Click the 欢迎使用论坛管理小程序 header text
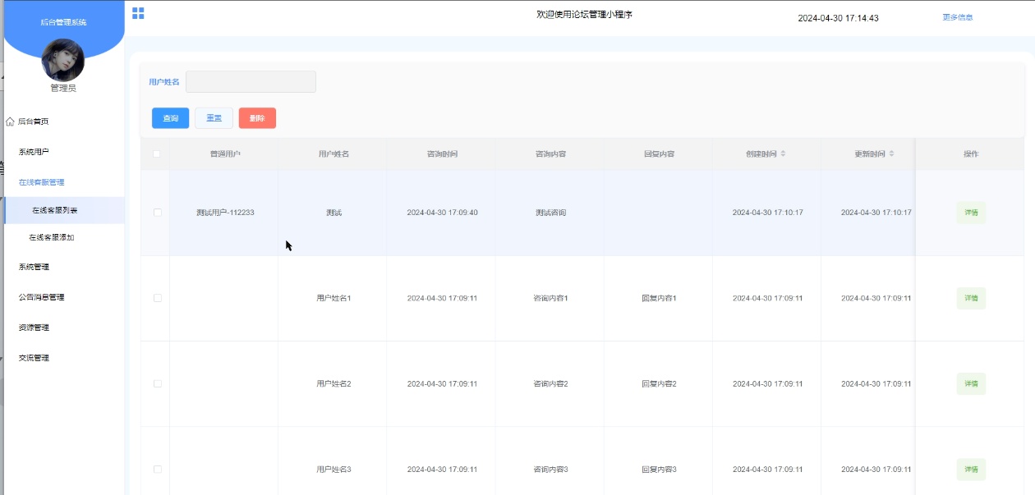Screen dimensions: 1035x495 point(584,15)
